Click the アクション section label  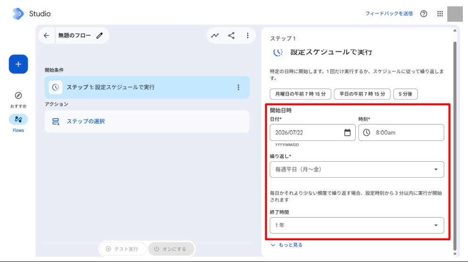coord(57,104)
